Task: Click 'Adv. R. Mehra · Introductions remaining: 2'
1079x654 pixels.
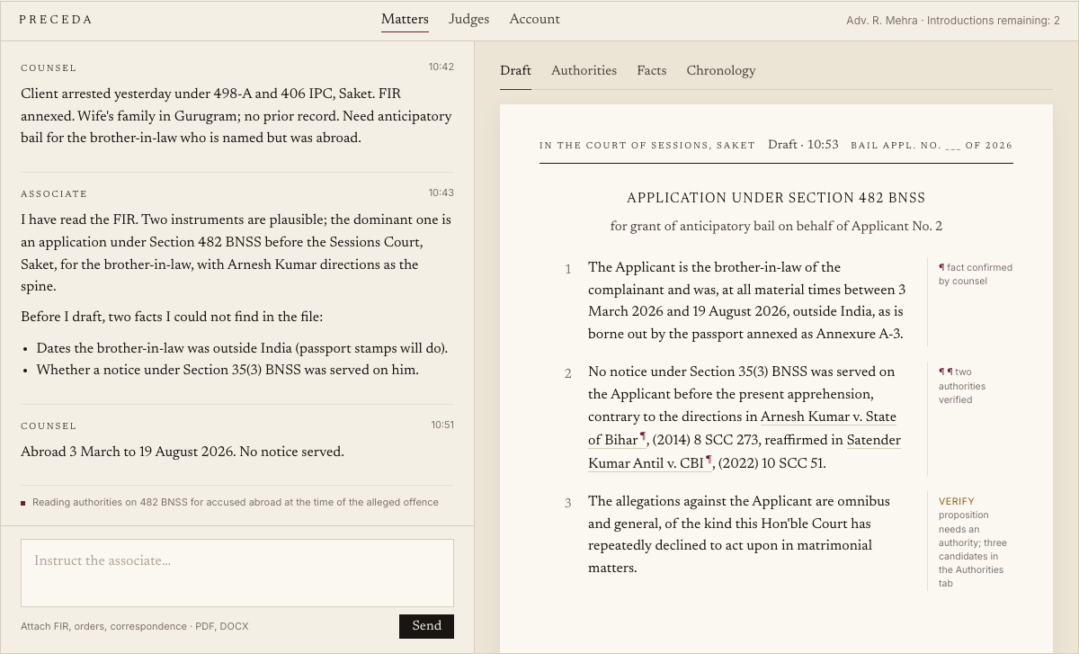Action: coord(953,20)
